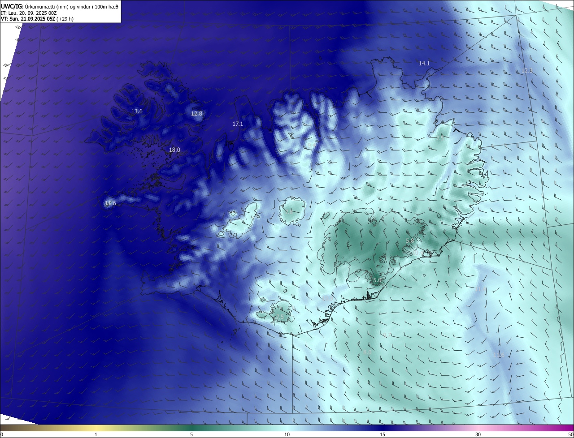Click the 'VT: Sun. 21.09.2025 05Z (+29 h)' line
The width and height of the screenshot is (574, 438).
pos(37,19)
